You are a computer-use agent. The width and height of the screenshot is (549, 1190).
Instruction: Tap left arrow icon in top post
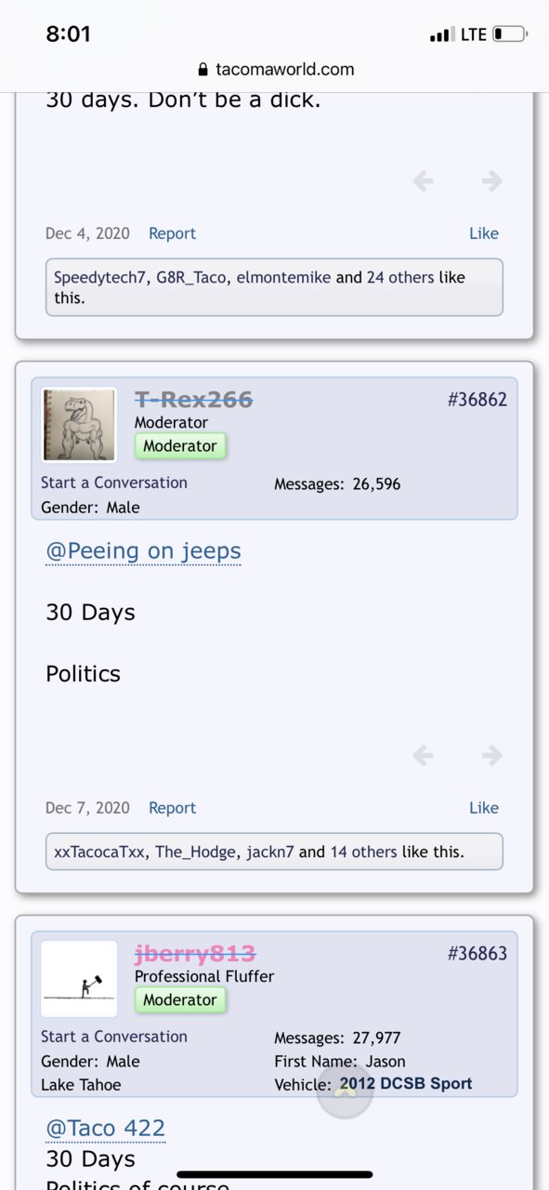pyautogui.click(x=423, y=181)
